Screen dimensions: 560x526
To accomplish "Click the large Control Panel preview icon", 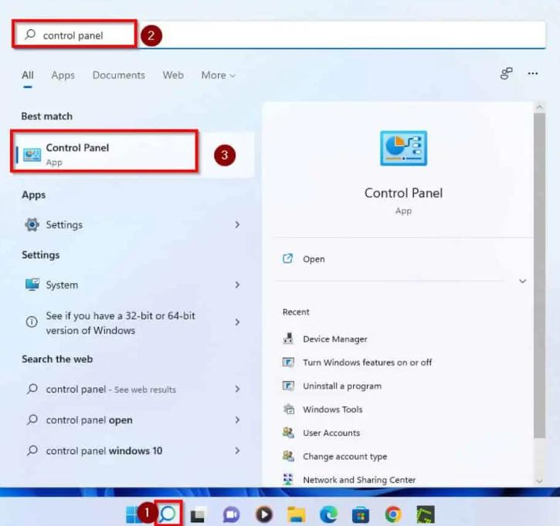I will (403, 148).
